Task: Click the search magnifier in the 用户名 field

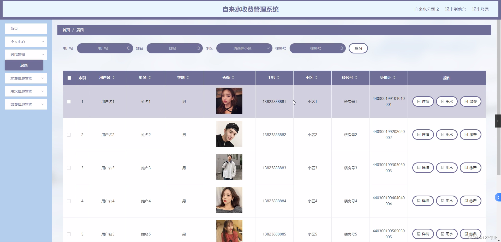Action: (129, 48)
